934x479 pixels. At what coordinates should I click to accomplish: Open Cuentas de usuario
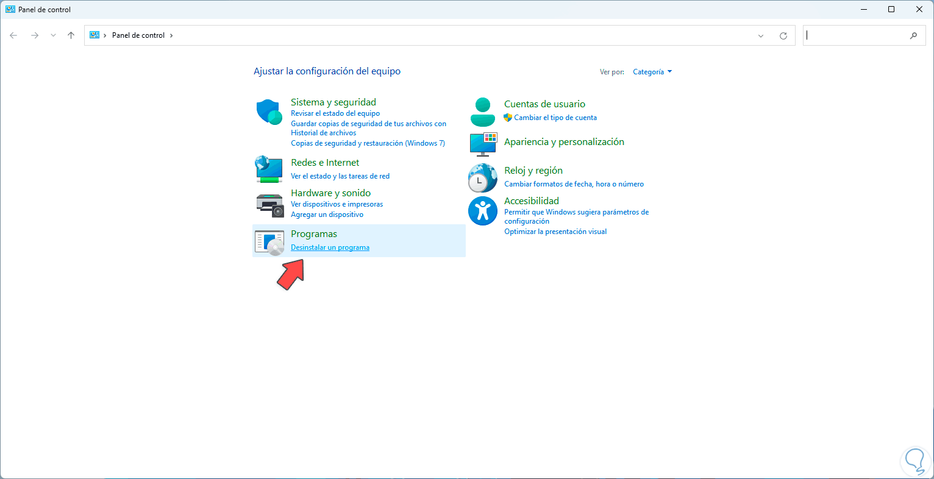tap(544, 104)
